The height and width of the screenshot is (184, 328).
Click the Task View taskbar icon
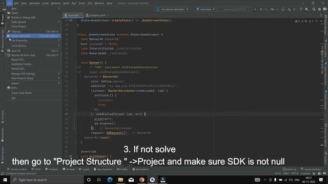[99, 179]
